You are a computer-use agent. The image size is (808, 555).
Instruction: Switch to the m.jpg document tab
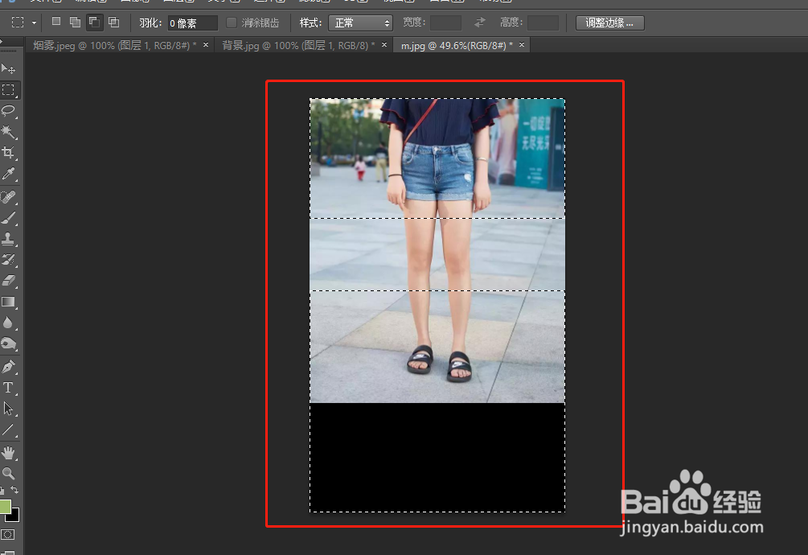[x=457, y=45]
